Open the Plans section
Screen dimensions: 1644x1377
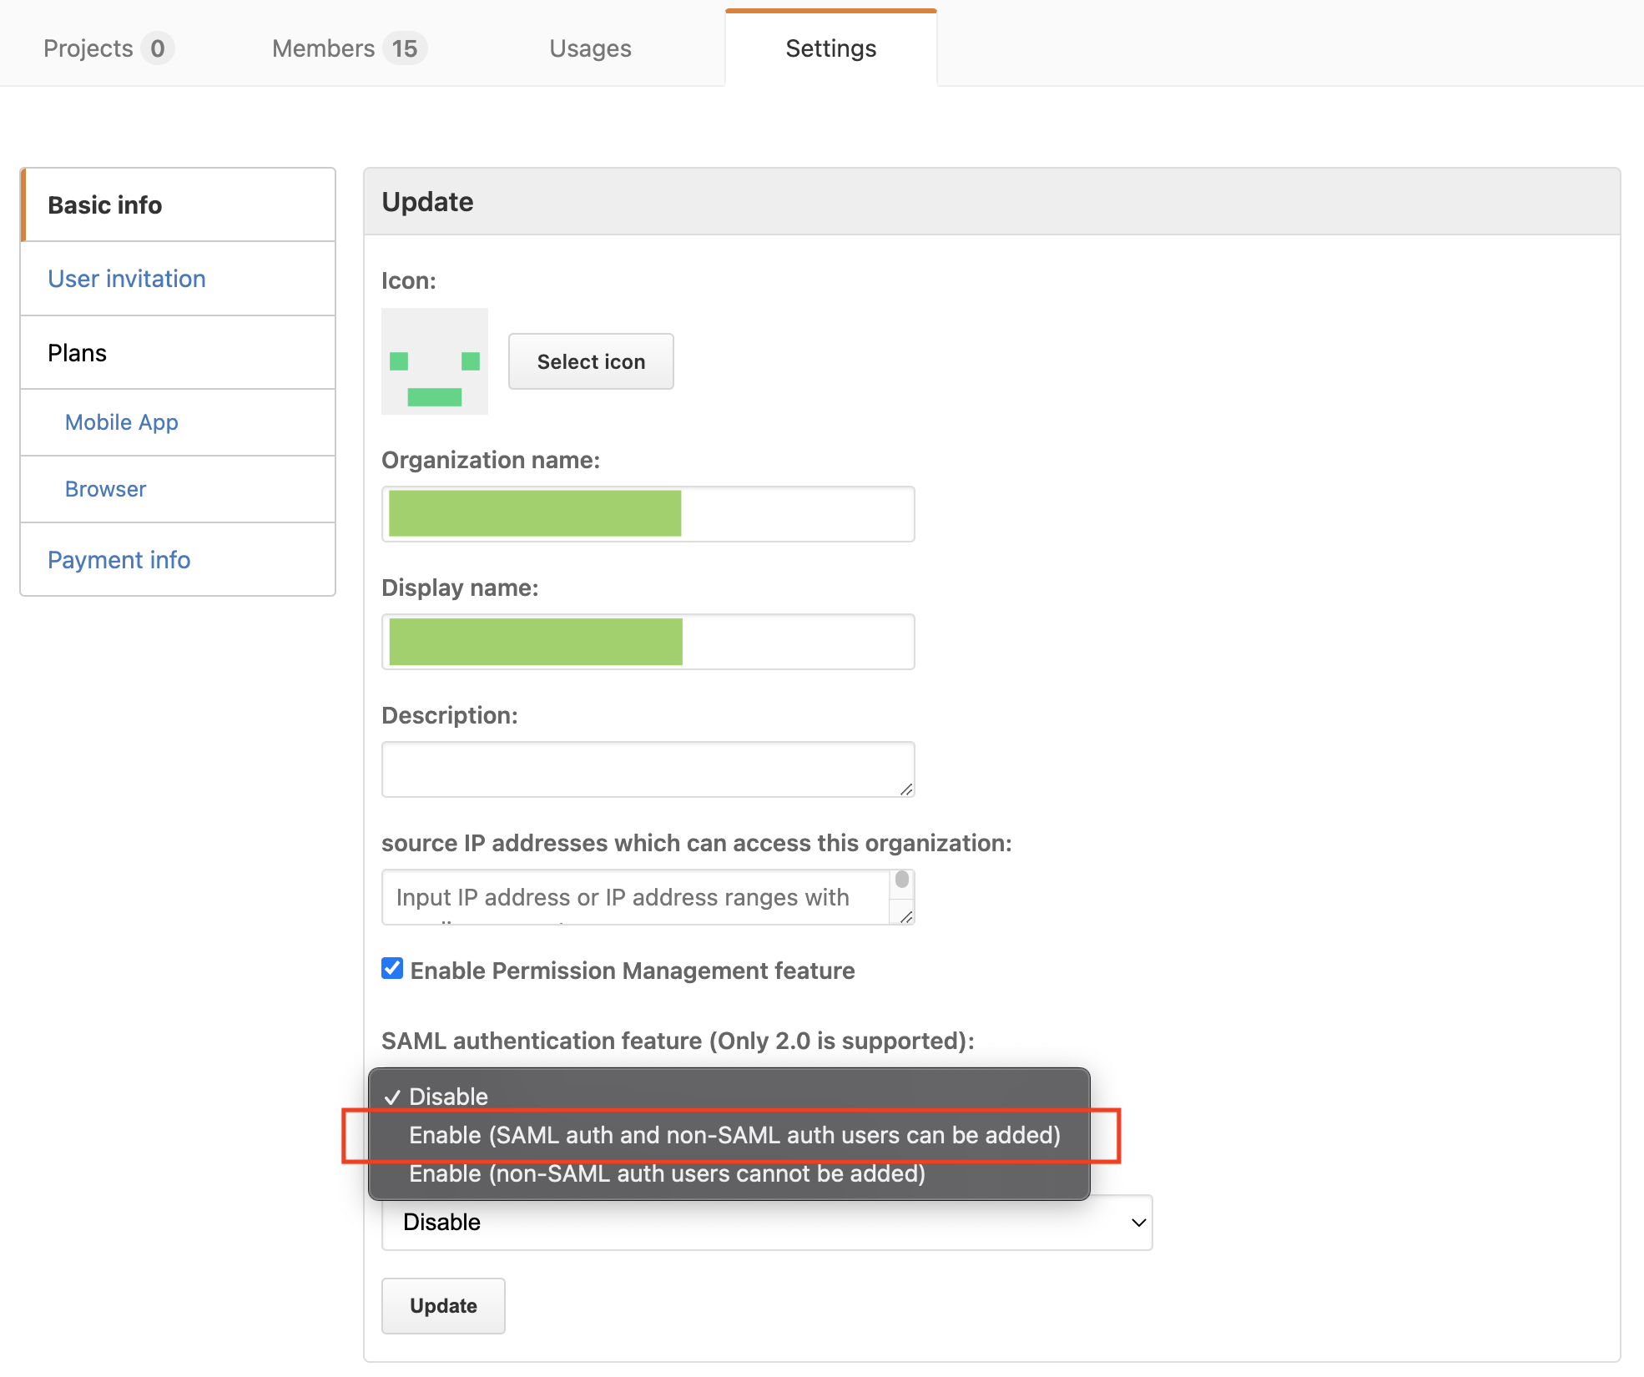[179, 353]
